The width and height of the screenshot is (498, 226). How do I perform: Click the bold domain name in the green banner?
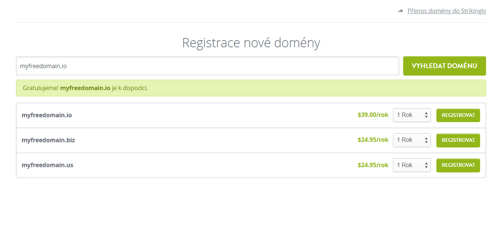[x=85, y=88]
